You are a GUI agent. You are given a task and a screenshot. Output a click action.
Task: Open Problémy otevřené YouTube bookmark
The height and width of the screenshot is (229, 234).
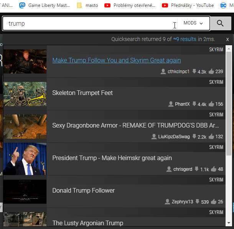pos(130,5)
